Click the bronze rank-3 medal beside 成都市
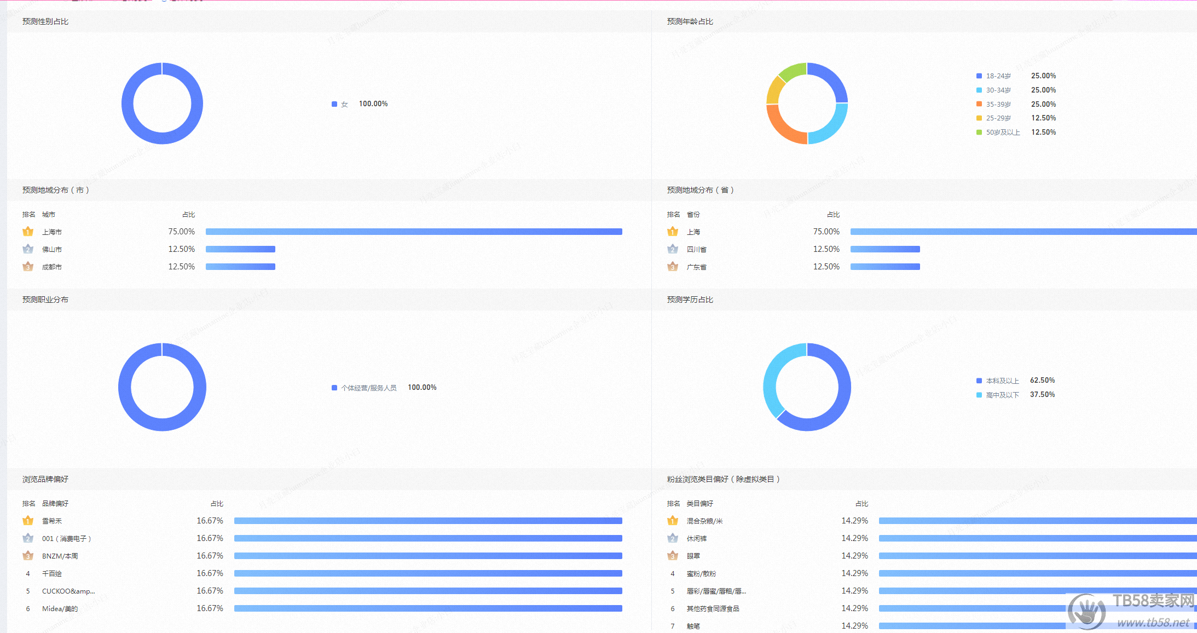The height and width of the screenshot is (633, 1197). click(x=28, y=267)
